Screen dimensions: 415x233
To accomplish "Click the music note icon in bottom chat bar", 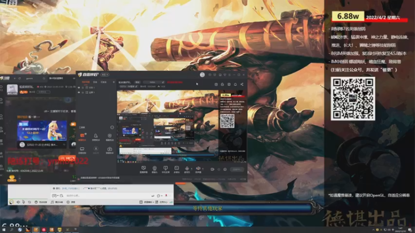I will click(52, 202).
